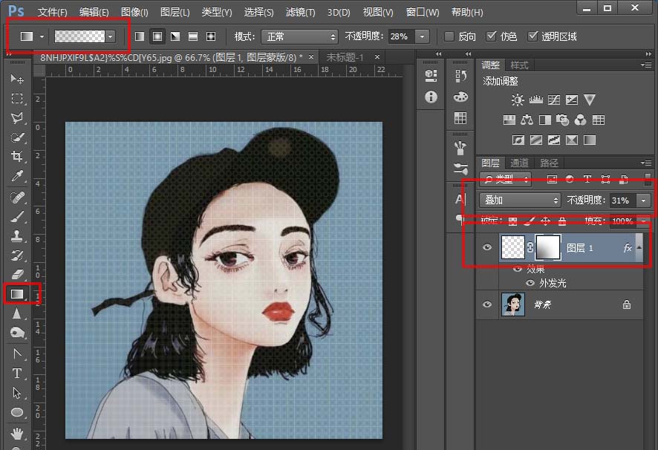Click the fx button on 图层 1

(x=627, y=248)
